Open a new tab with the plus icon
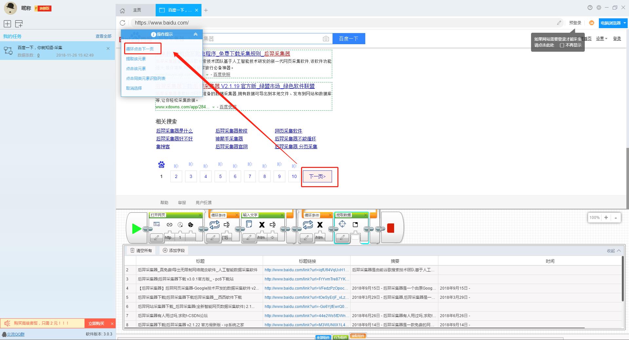This screenshot has height=340, width=629. pyautogui.click(x=206, y=10)
